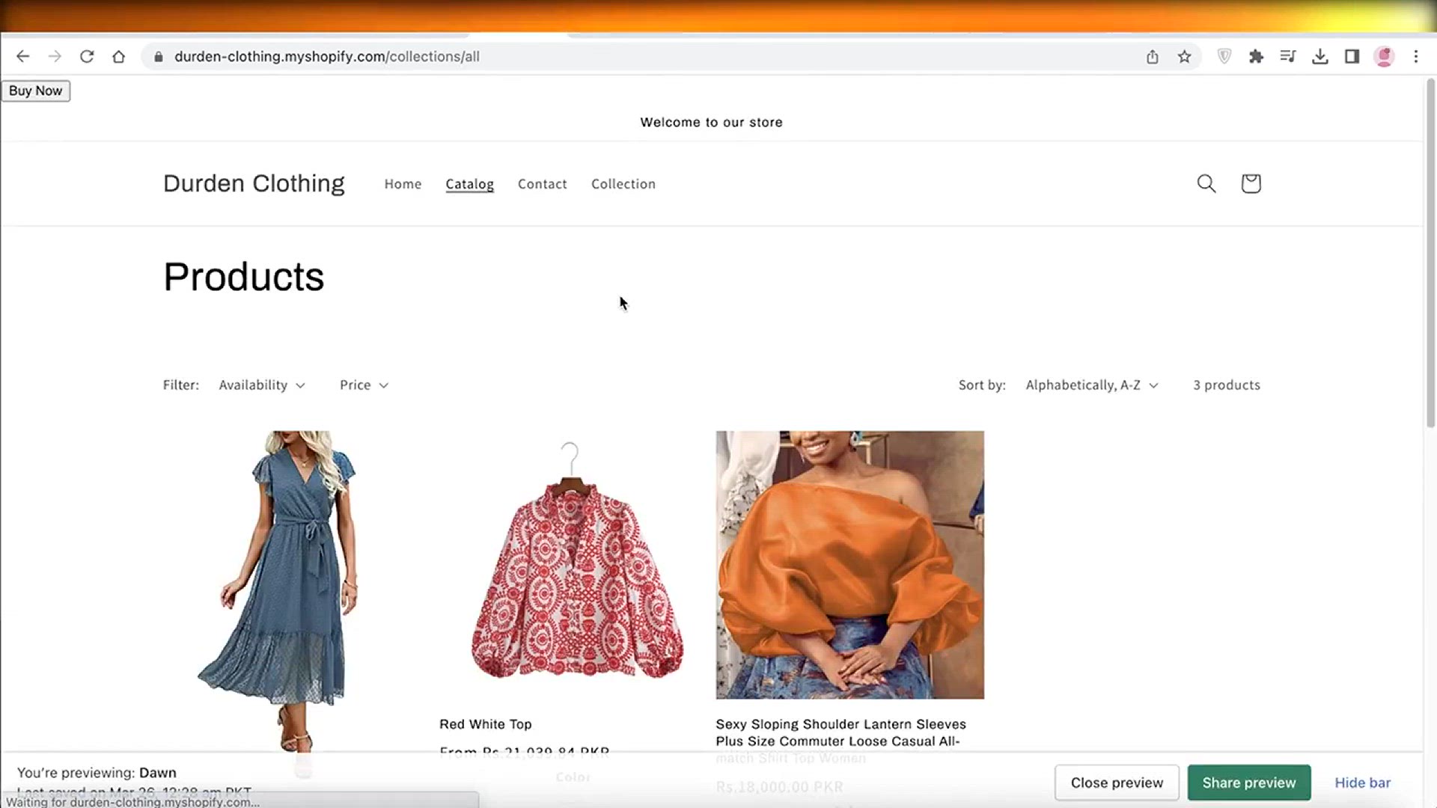Open browser Downloads icon
1437x808 pixels.
click(x=1320, y=56)
